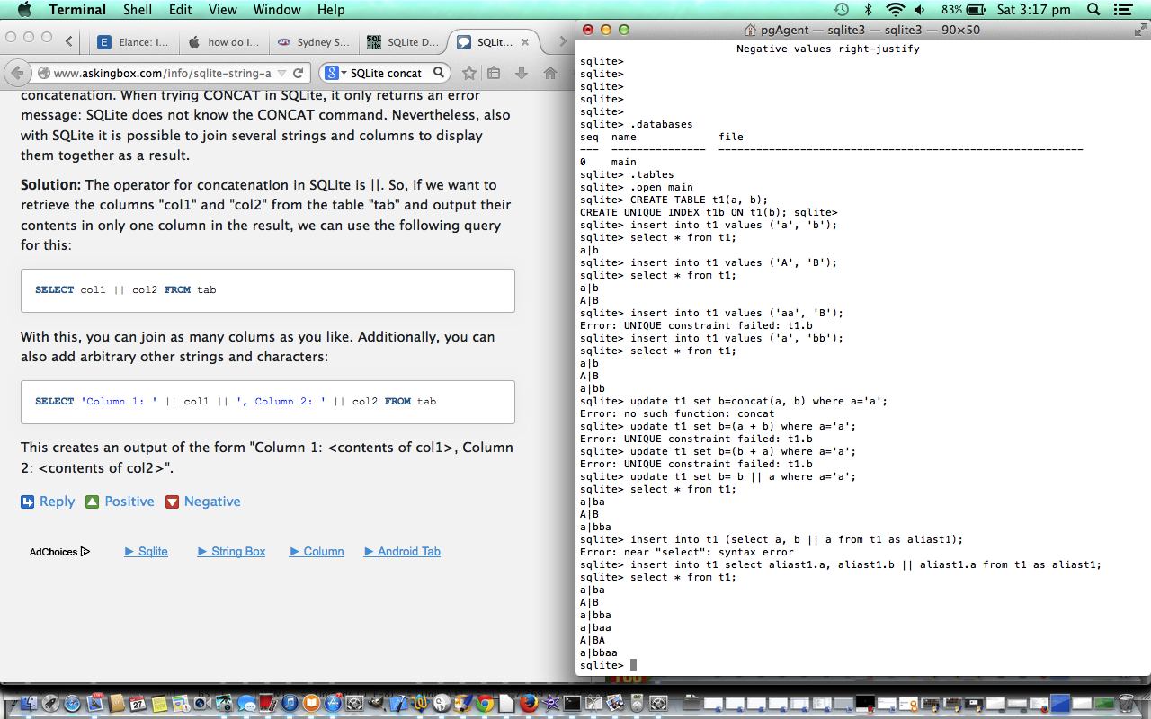Open Calendar from the Dock
1151x719 pixels.
pos(138,703)
